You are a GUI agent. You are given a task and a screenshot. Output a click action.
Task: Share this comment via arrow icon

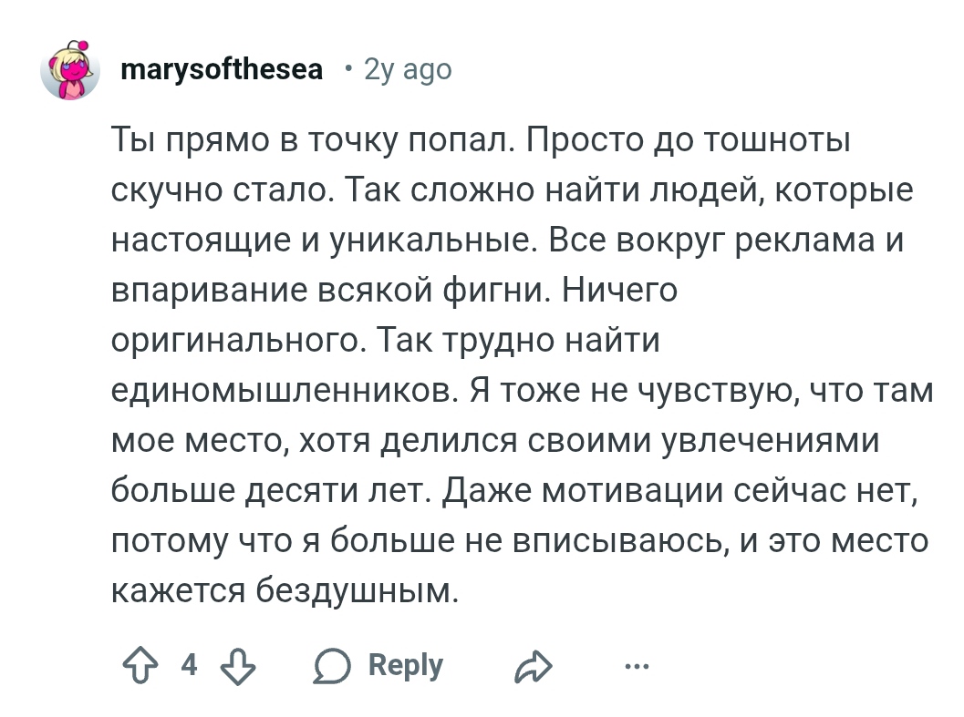tap(533, 668)
